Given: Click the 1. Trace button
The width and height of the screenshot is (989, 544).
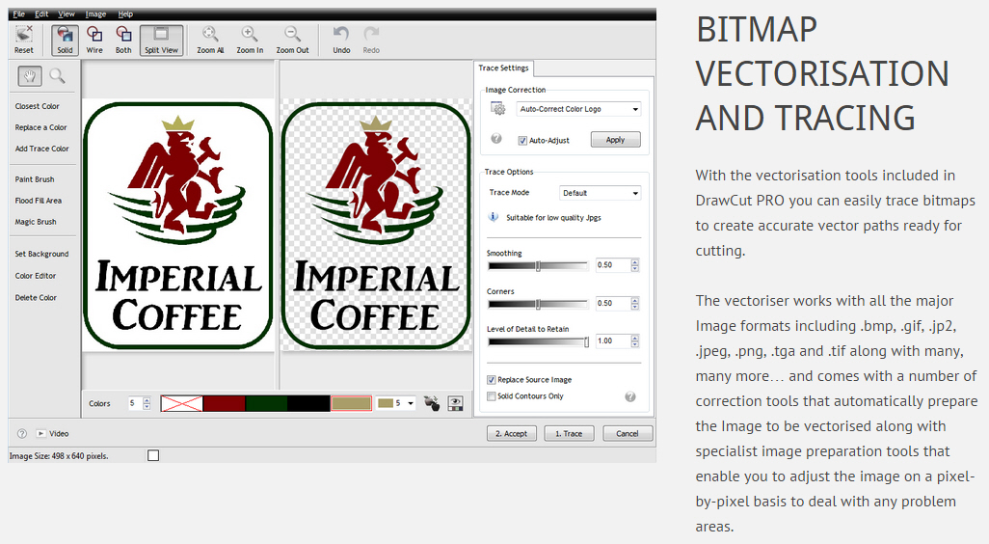Looking at the screenshot, I should (x=569, y=433).
